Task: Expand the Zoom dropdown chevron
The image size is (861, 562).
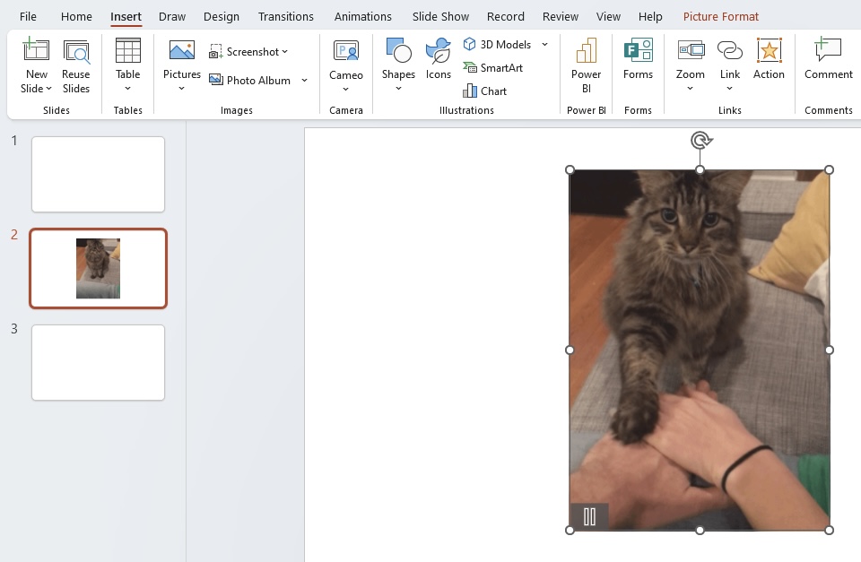Action: pyautogui.click(x=691, y=89)
